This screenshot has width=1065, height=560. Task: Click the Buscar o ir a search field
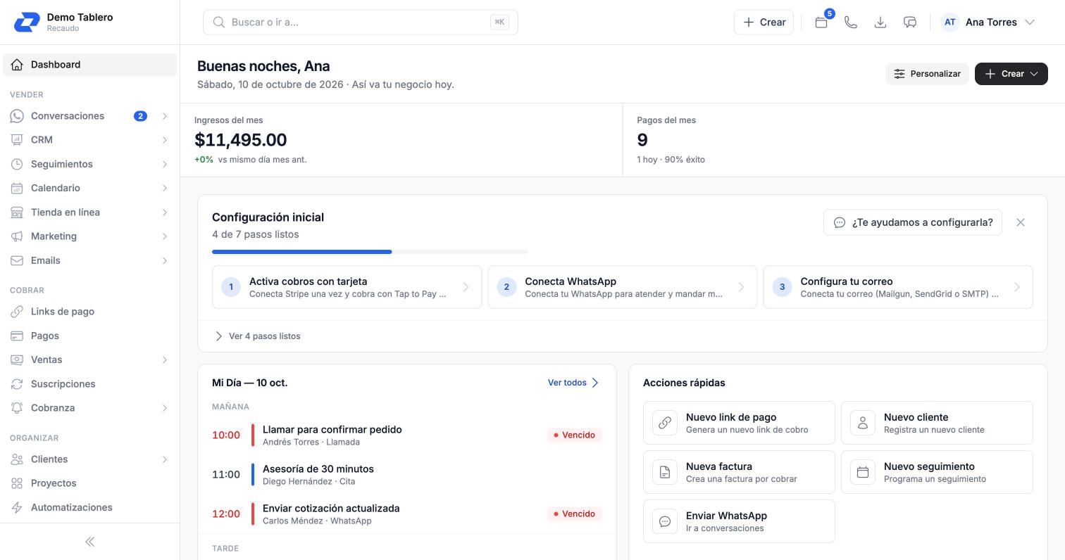361,23
